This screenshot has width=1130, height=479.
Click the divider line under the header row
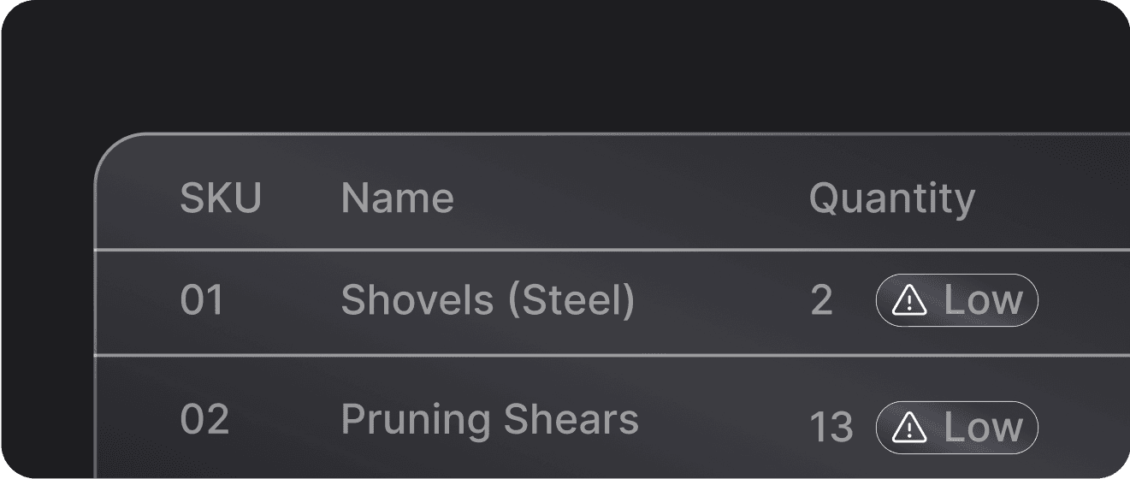pos(612,251)
